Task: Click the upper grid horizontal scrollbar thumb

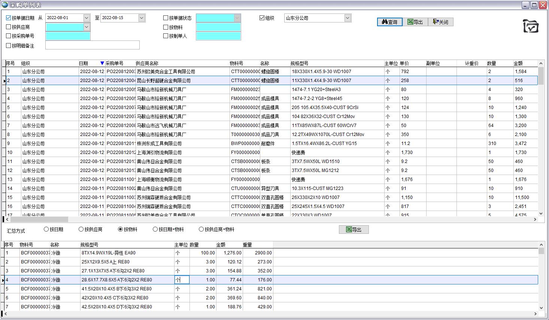Action: click(x=37, y=219)
